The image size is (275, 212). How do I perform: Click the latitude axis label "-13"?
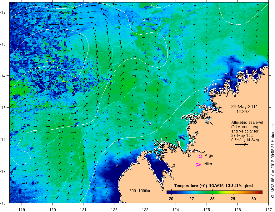[3, 44]
